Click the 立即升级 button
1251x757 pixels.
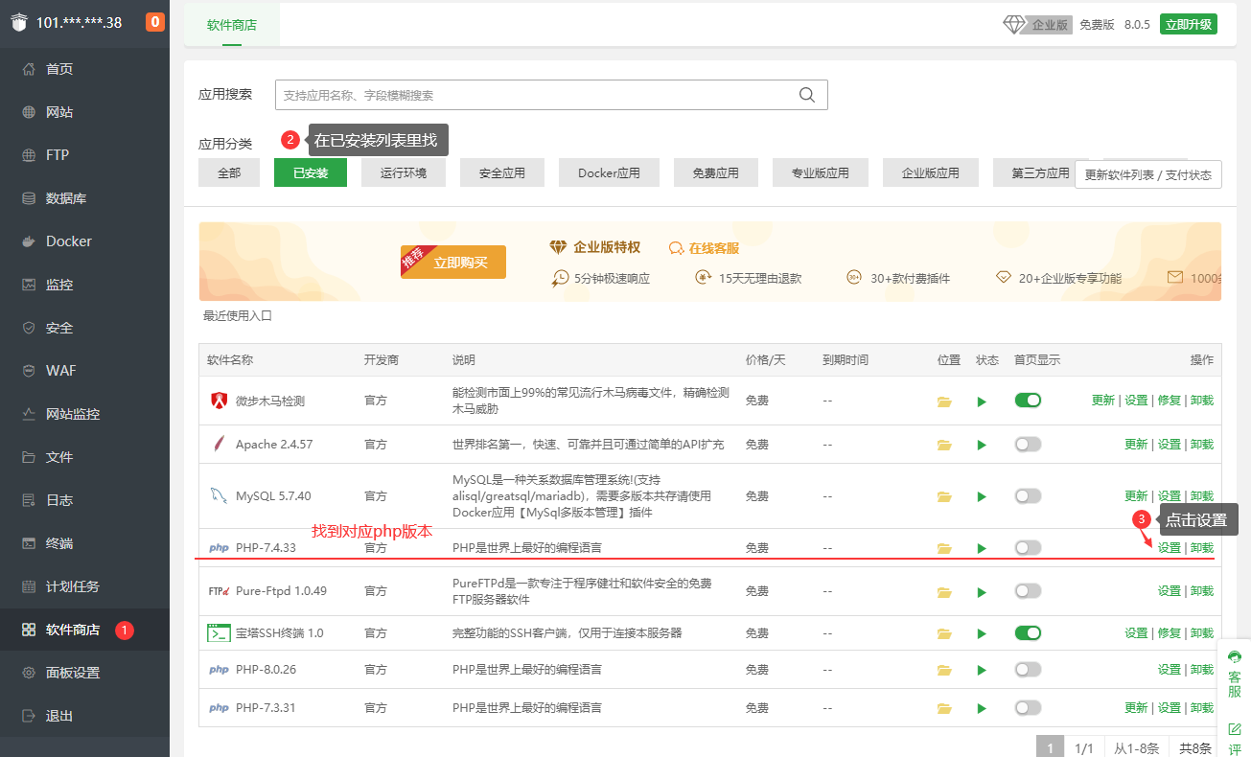point(1189,25)
